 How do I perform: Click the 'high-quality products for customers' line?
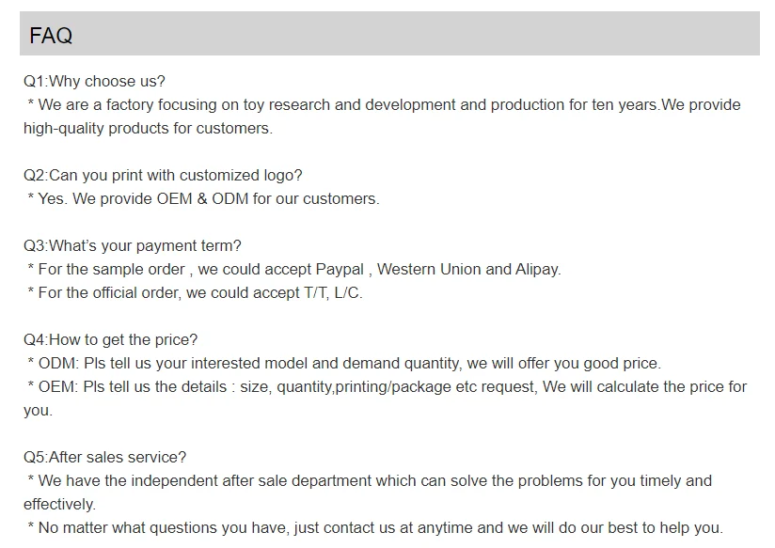[148, 128]
